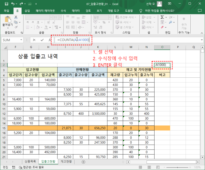Click the Cut scissors icon
The height and width of the screenshot is (170, 205).
(16, 17)
